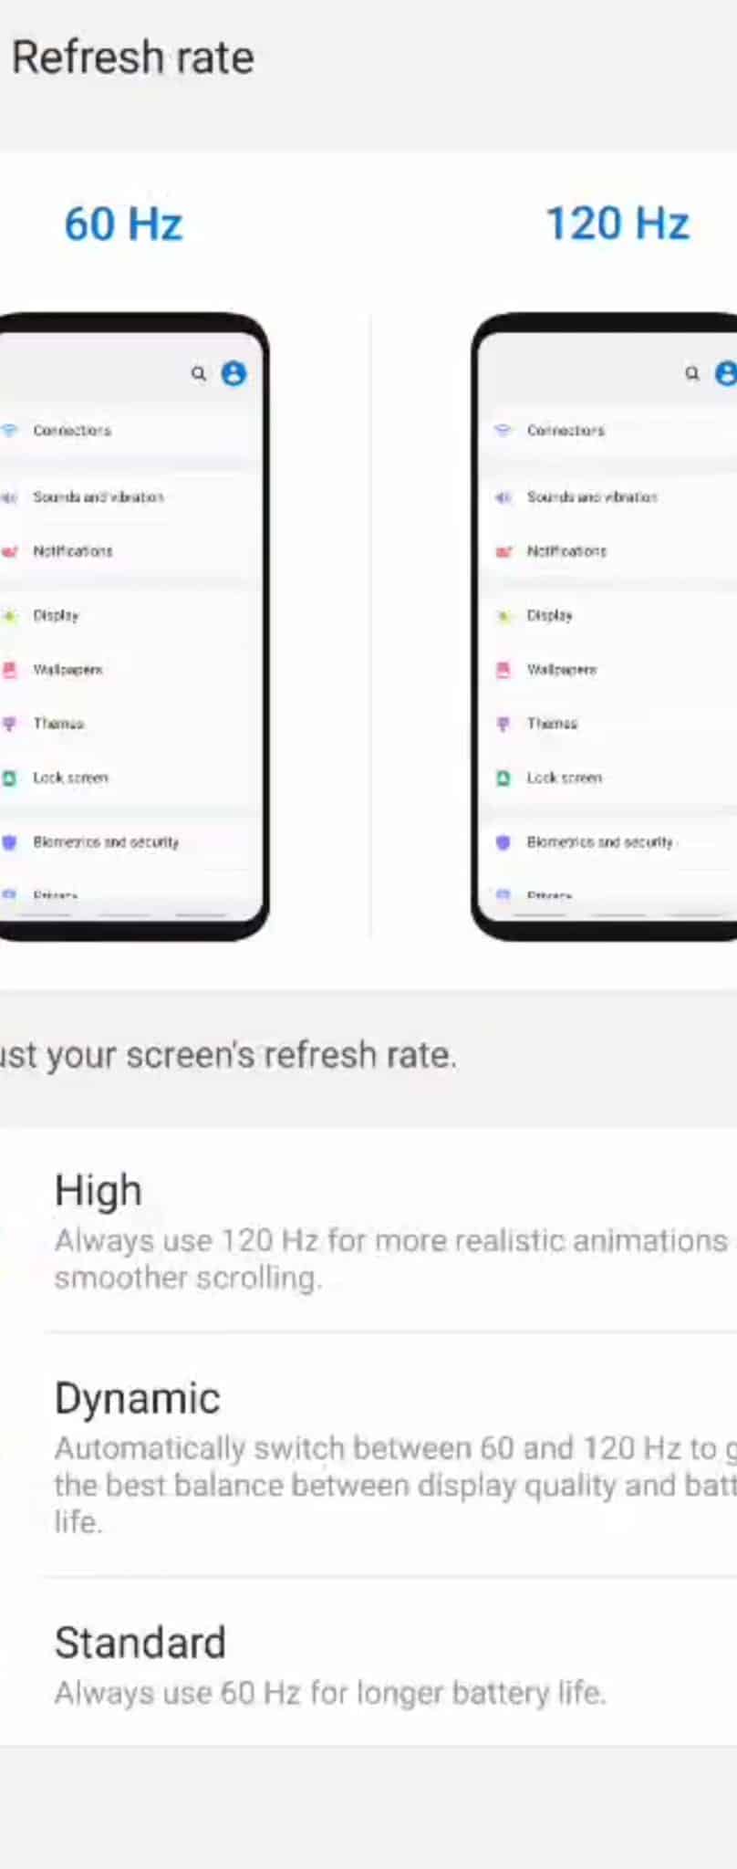This screenshot has width=737, height=1869.
Task: Tap Sounds and vibration in 120 Hz preview
Action: coord(592,497)
